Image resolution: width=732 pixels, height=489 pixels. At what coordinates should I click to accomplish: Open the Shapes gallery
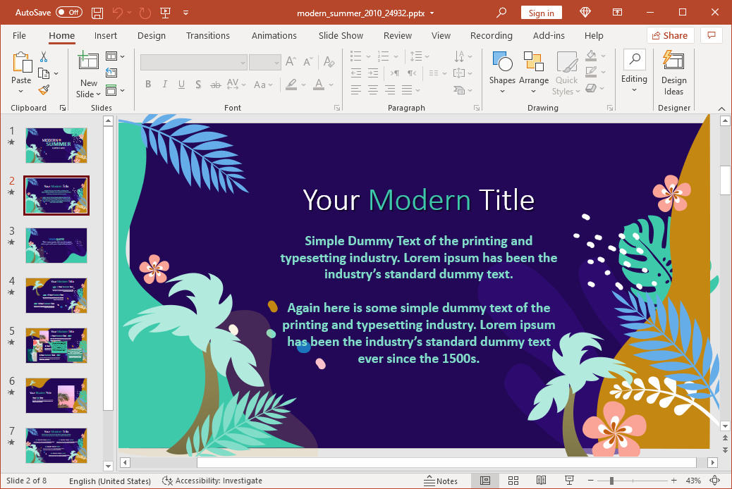[502, 71]
